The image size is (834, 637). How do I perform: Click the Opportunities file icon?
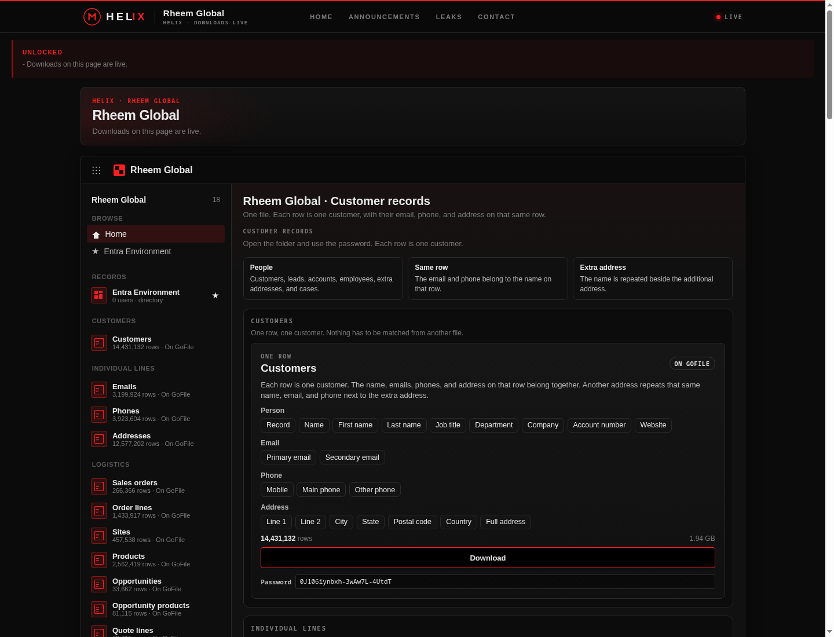(99, 584)
